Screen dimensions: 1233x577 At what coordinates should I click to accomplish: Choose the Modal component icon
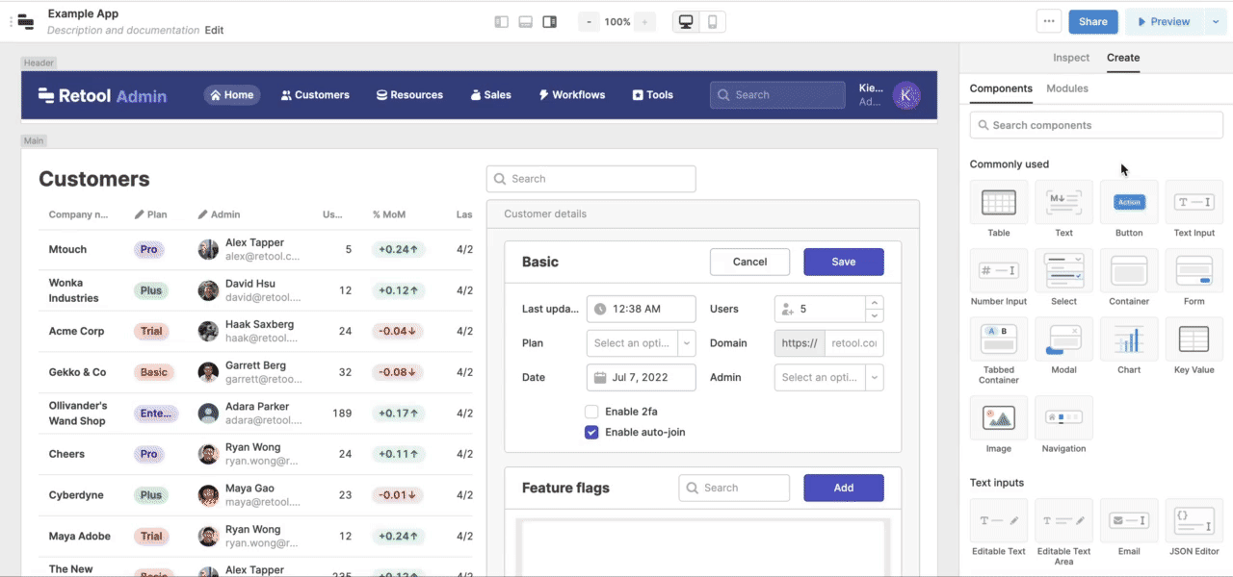coord(1063,339)
